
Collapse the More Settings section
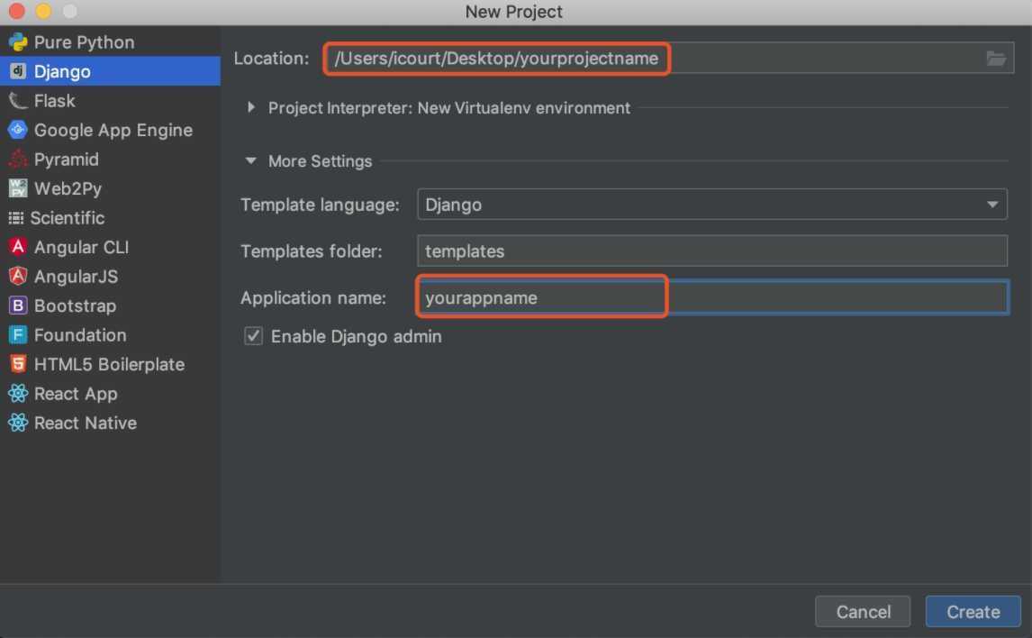[250, 160]
